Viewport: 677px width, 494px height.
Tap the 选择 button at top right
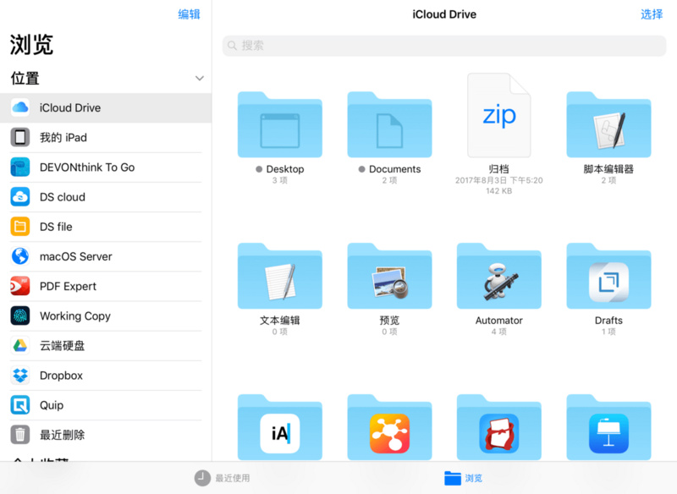pyautogui.click(x=652, y=14)
